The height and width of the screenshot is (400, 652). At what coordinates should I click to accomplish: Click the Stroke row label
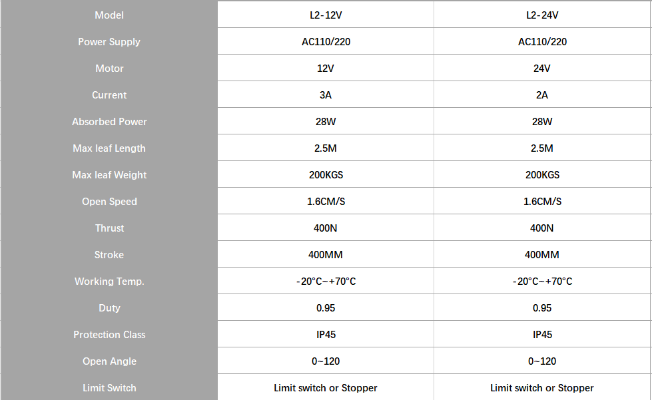point(109,254)
